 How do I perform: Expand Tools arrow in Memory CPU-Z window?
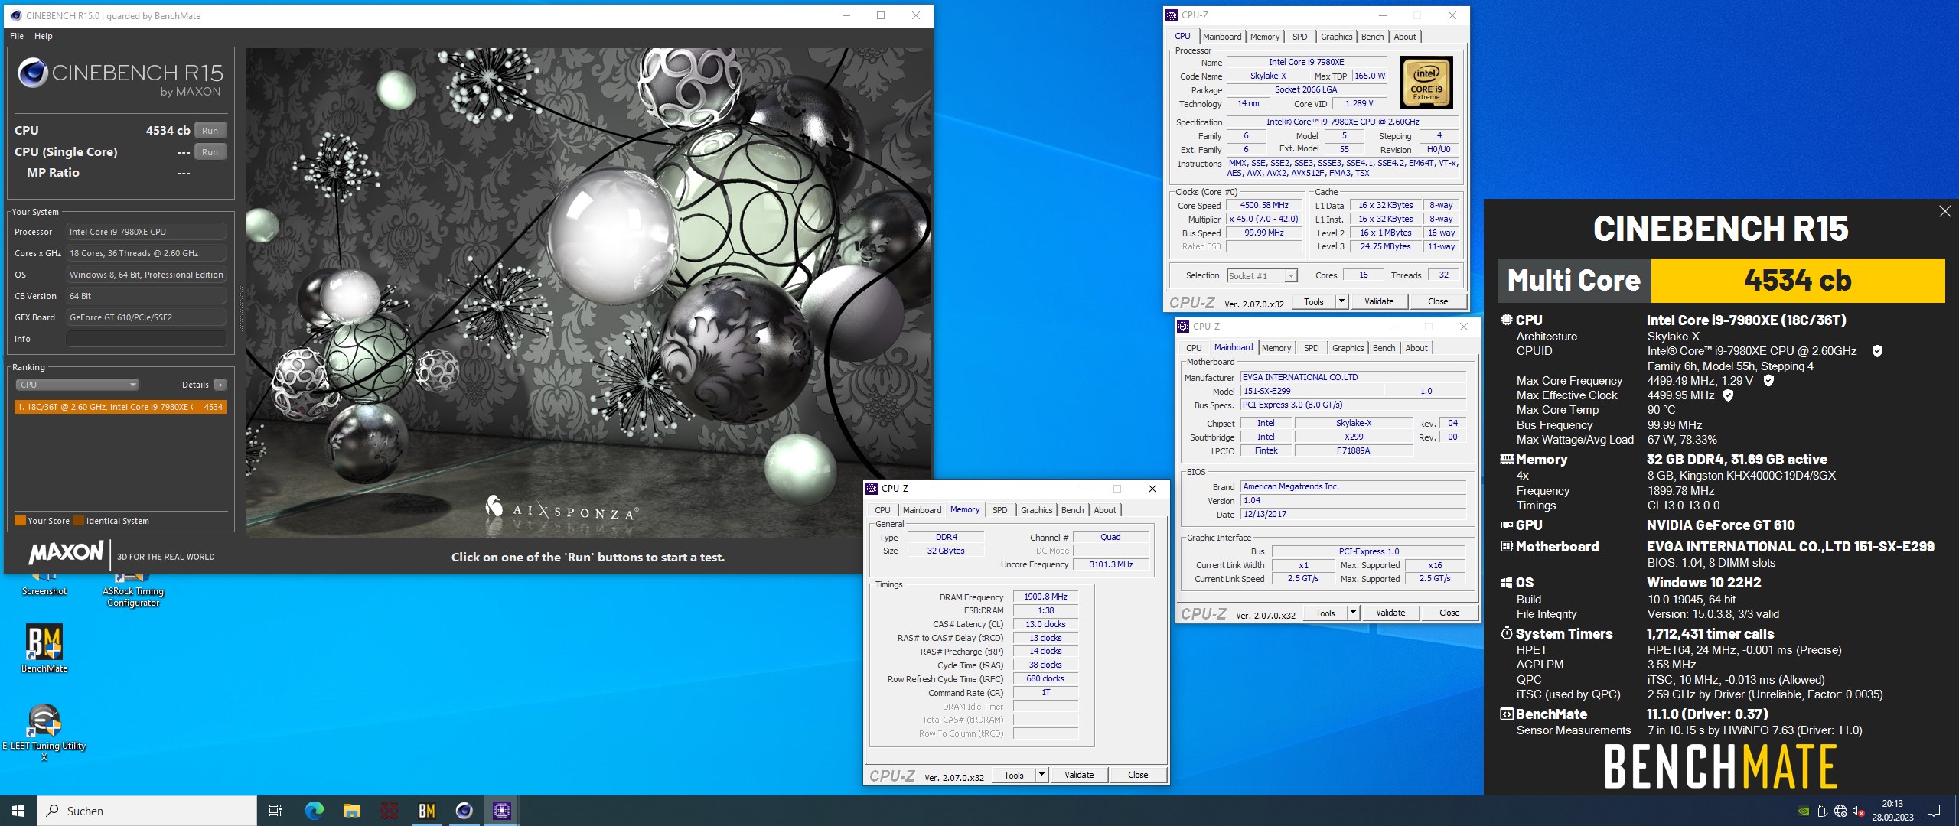[1041, 776]
